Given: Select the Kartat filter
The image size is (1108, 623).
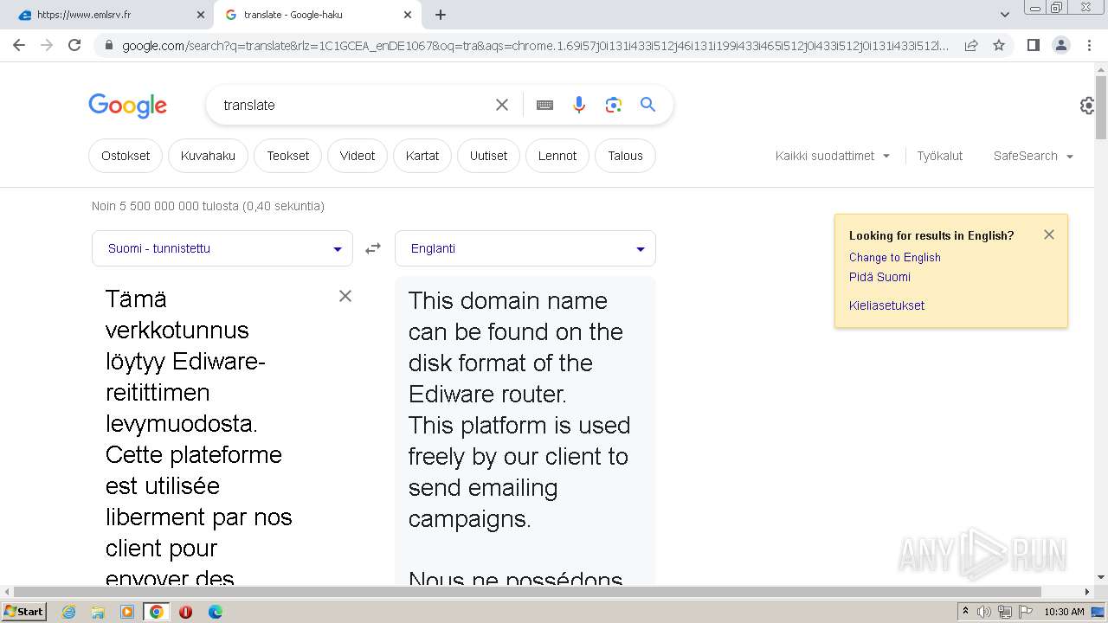Looking at the screenshot, I should [422, 156].
